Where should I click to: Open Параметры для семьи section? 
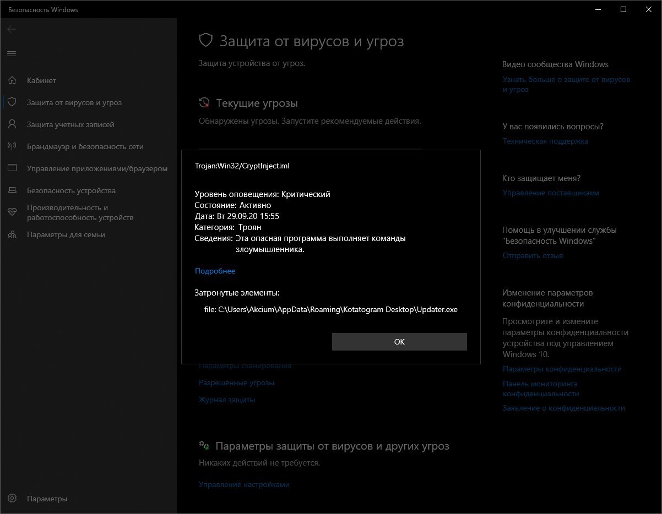(66, 234)
